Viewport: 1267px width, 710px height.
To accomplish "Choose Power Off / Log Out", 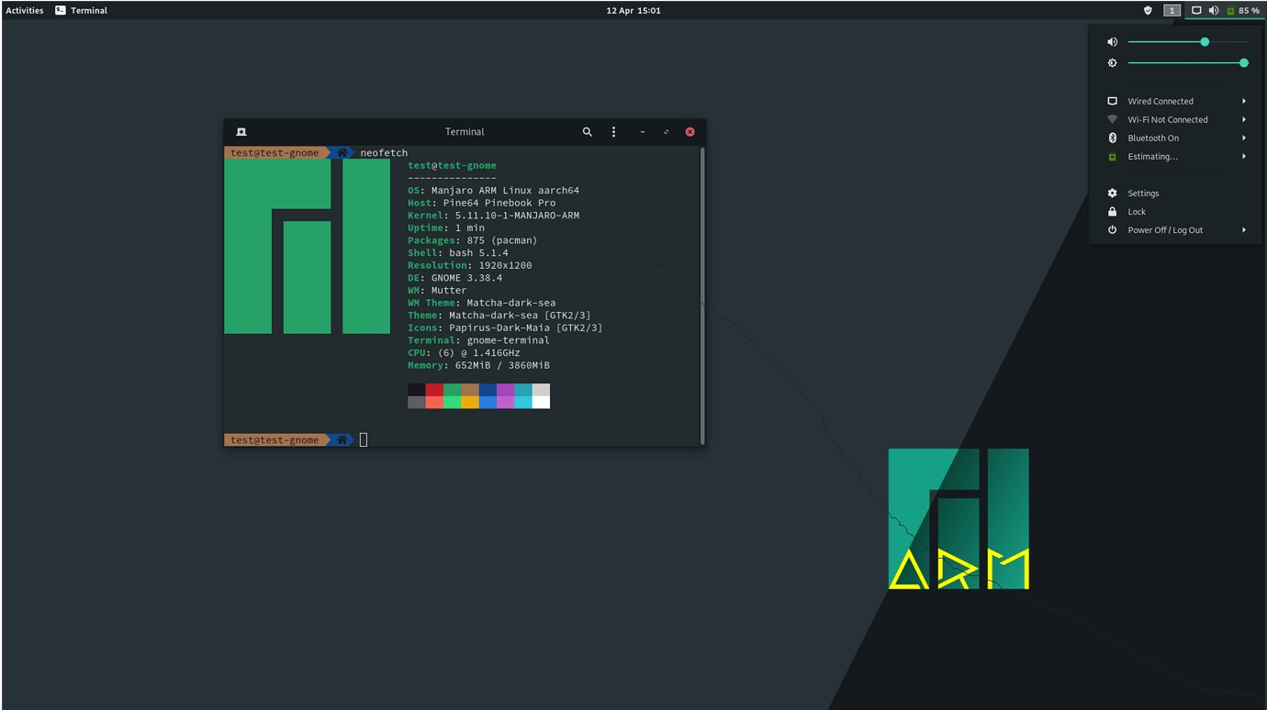I will [1176, 230].
